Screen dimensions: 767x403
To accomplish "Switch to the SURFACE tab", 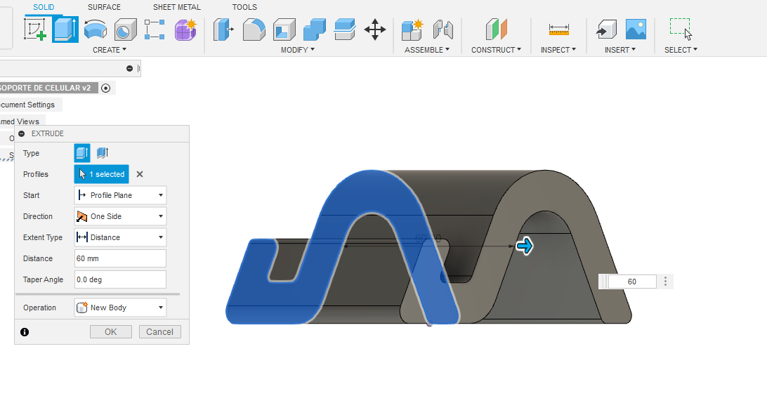I will 104,7.
